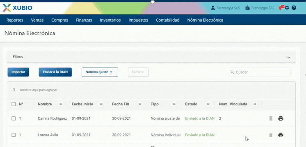Click the Xubio logo
This screenshot has width=306, height=147.
tap(18, 8)
